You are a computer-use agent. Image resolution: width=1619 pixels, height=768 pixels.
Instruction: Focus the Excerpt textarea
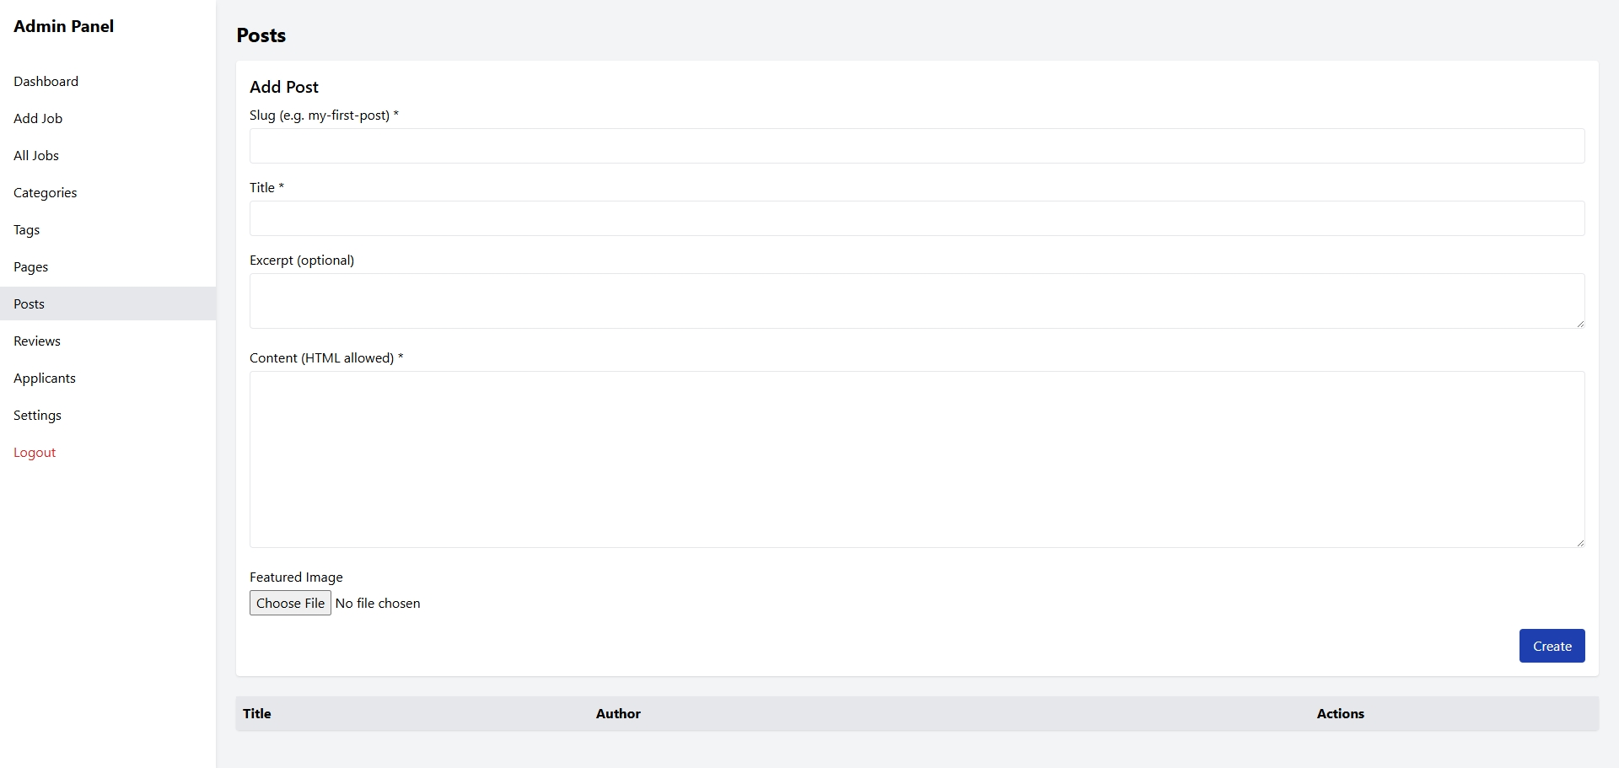click(917, 300)
